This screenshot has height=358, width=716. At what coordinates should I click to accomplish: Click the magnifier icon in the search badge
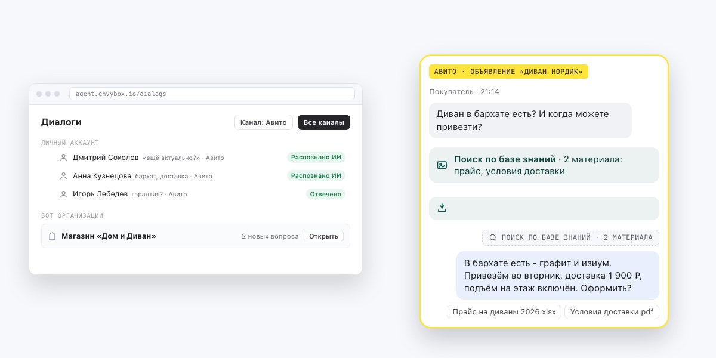(493, 237)
